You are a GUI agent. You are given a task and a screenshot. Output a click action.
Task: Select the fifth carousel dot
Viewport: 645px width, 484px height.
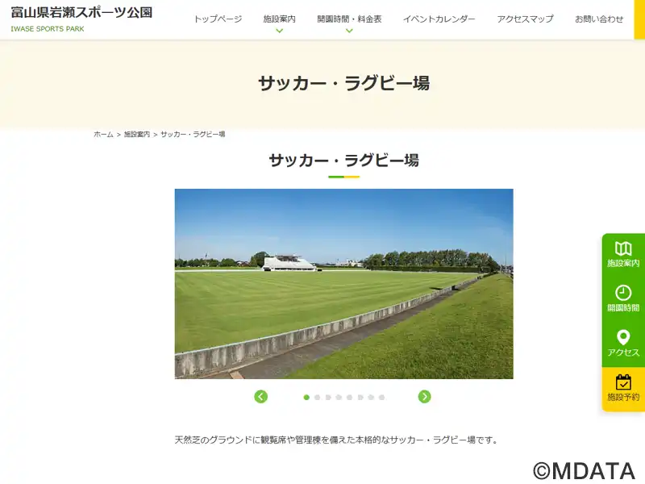(349, 397)
